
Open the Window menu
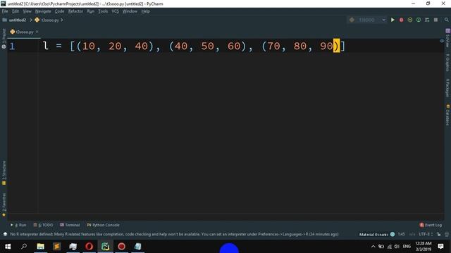130,11
